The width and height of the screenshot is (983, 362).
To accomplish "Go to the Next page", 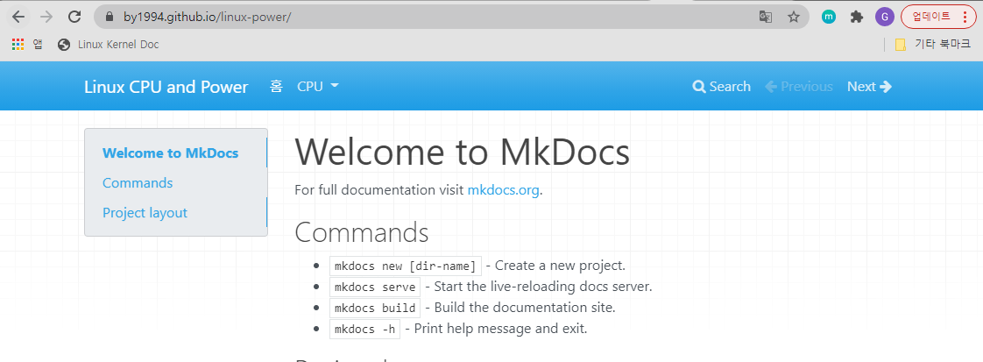I will click(869, 87).
